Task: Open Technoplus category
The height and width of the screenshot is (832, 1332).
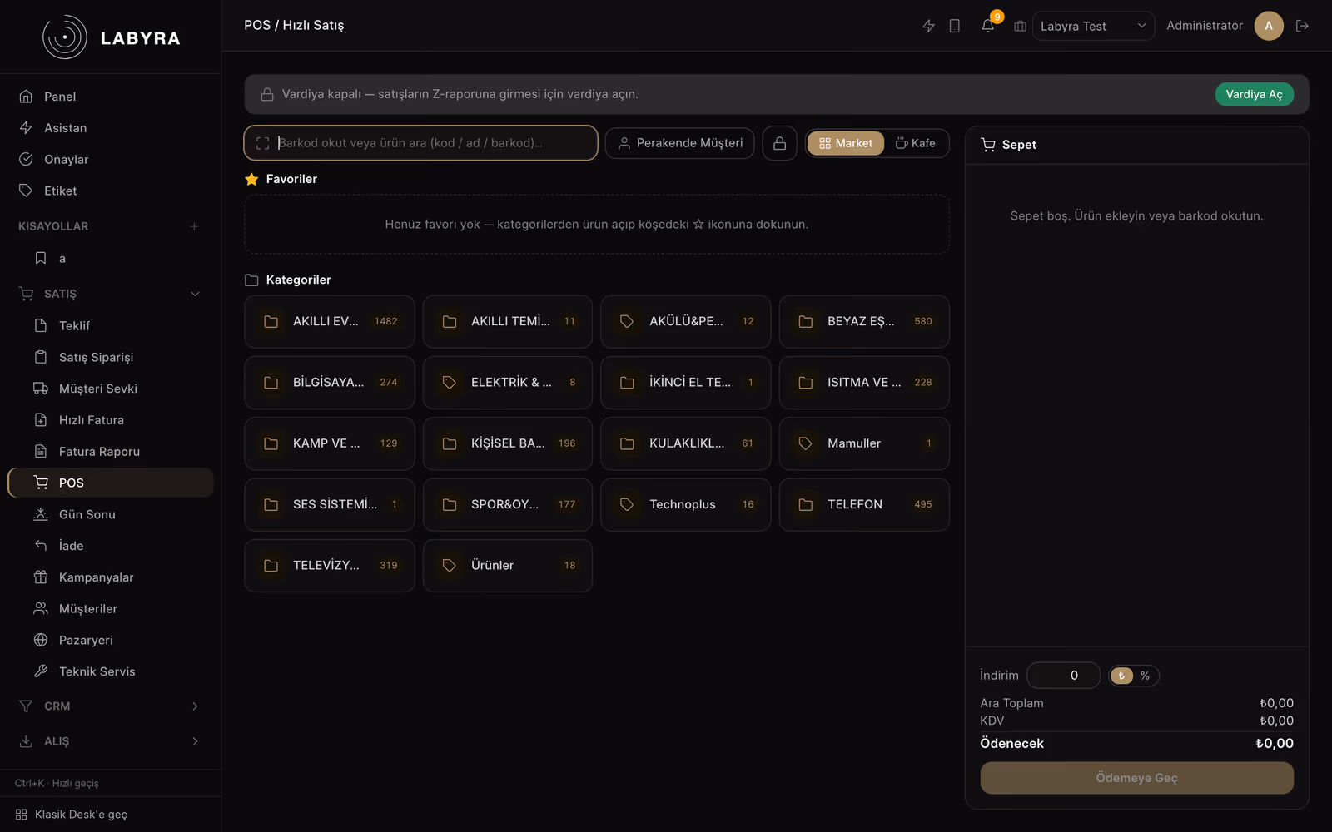Action: point(686,504)
